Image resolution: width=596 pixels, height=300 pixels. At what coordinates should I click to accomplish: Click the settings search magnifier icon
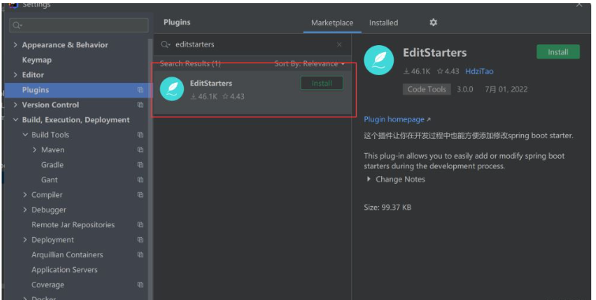pos(17,25)
